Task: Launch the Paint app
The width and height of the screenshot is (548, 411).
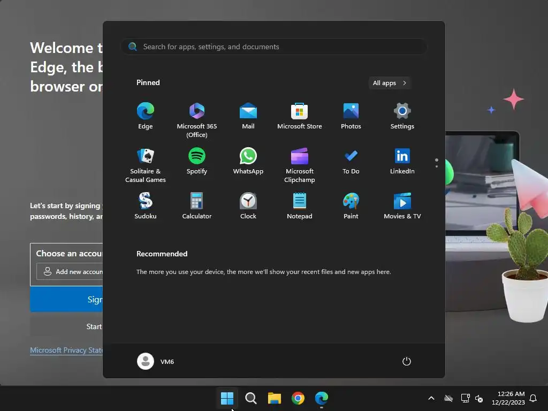Action: pyautogui.click(x=351, y=206)
